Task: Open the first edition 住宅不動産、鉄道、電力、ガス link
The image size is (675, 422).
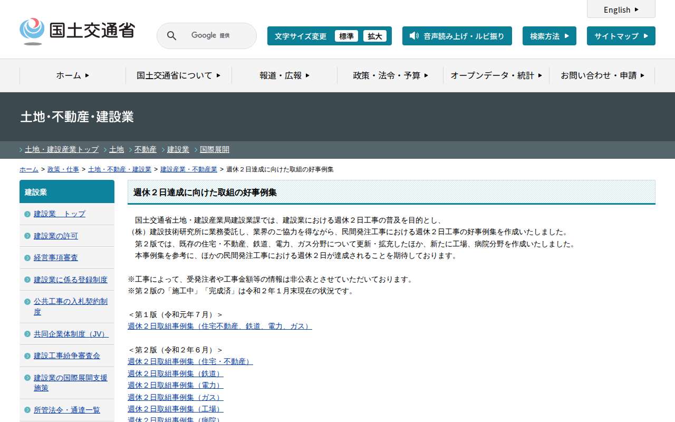Action: [x=219, y=326]
